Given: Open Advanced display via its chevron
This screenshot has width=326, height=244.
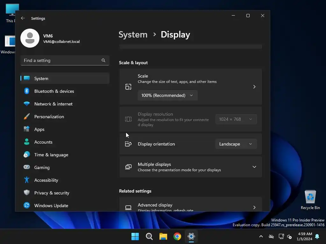Looking at the screenshot, I should (254, 207).
